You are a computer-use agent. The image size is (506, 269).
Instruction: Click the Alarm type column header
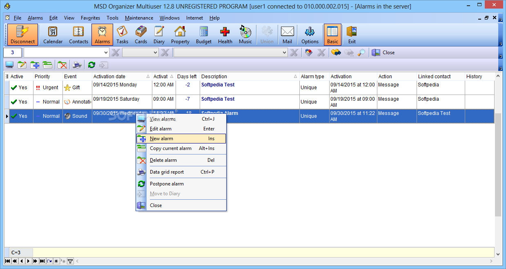click(314, 77)
